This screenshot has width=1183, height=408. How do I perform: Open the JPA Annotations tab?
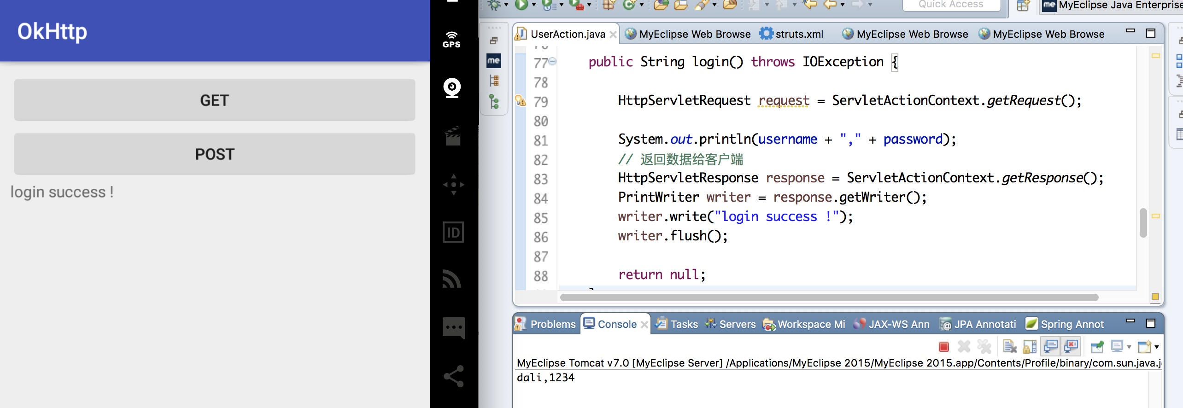click(978, 324)
